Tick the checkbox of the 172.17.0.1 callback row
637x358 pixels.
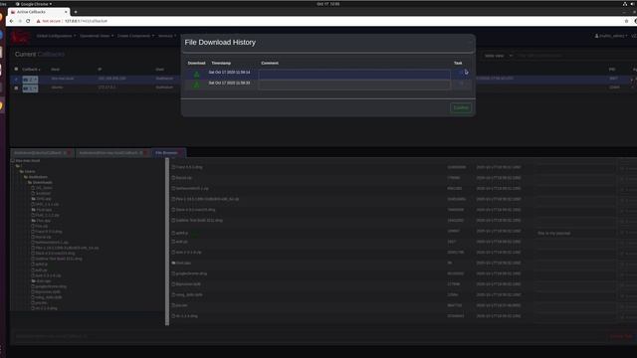tap(16, 88)
